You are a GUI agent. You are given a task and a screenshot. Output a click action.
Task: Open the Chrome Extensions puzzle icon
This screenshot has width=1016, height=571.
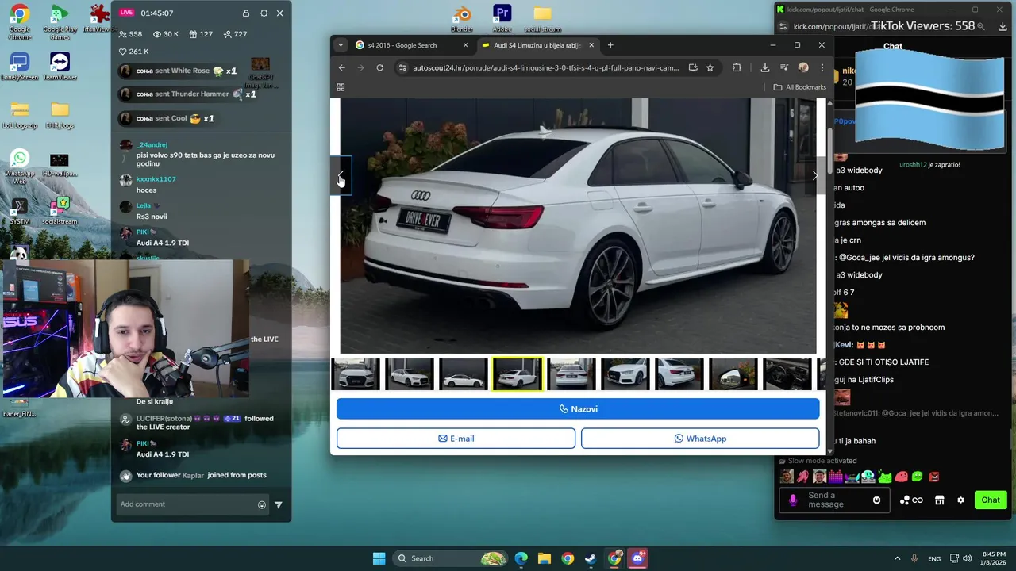click(737, 67)
